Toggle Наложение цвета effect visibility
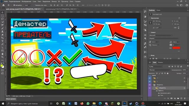The height and width of the screenshot is (106, 189). pyautogui.click(x=159, y=93)
